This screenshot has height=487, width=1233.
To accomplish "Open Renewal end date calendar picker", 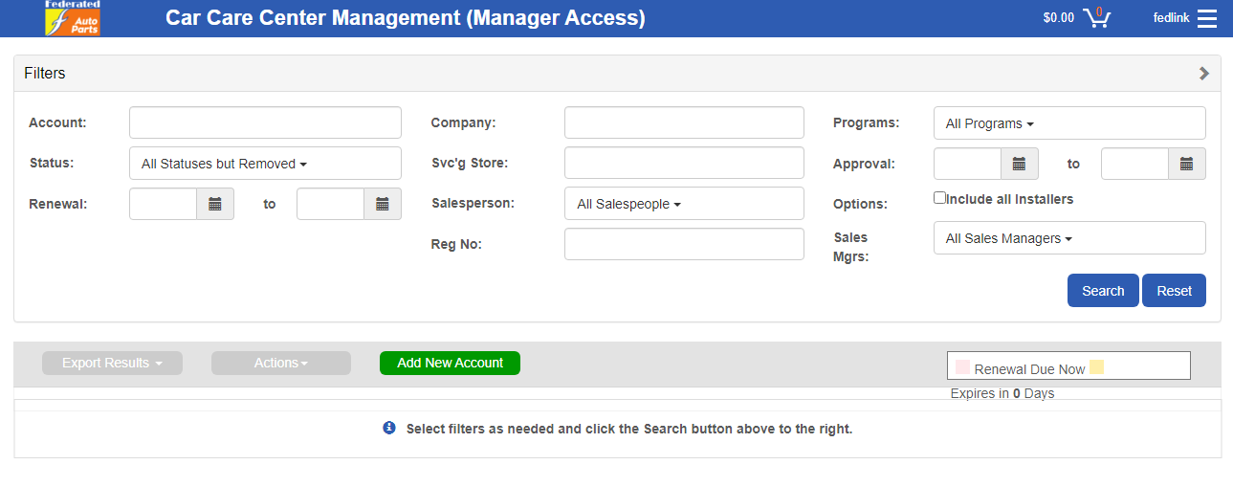I will click(x=383, y=204).
